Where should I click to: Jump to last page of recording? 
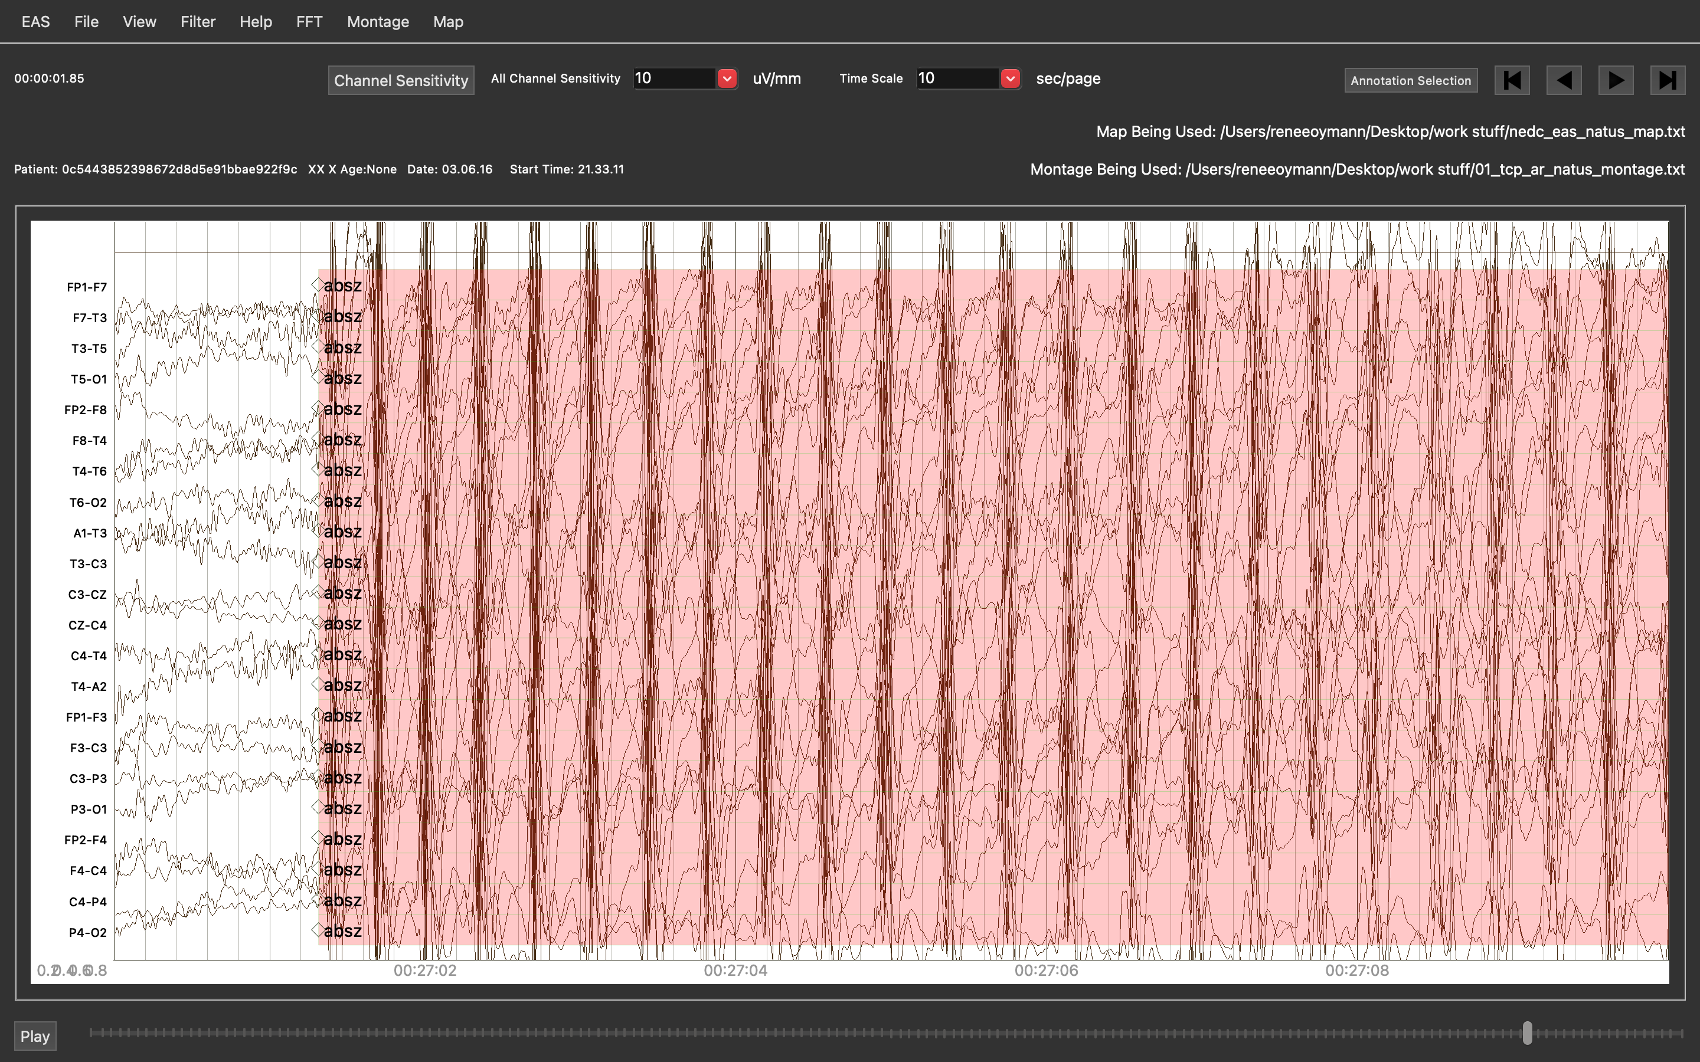(x=1667, y=80)
